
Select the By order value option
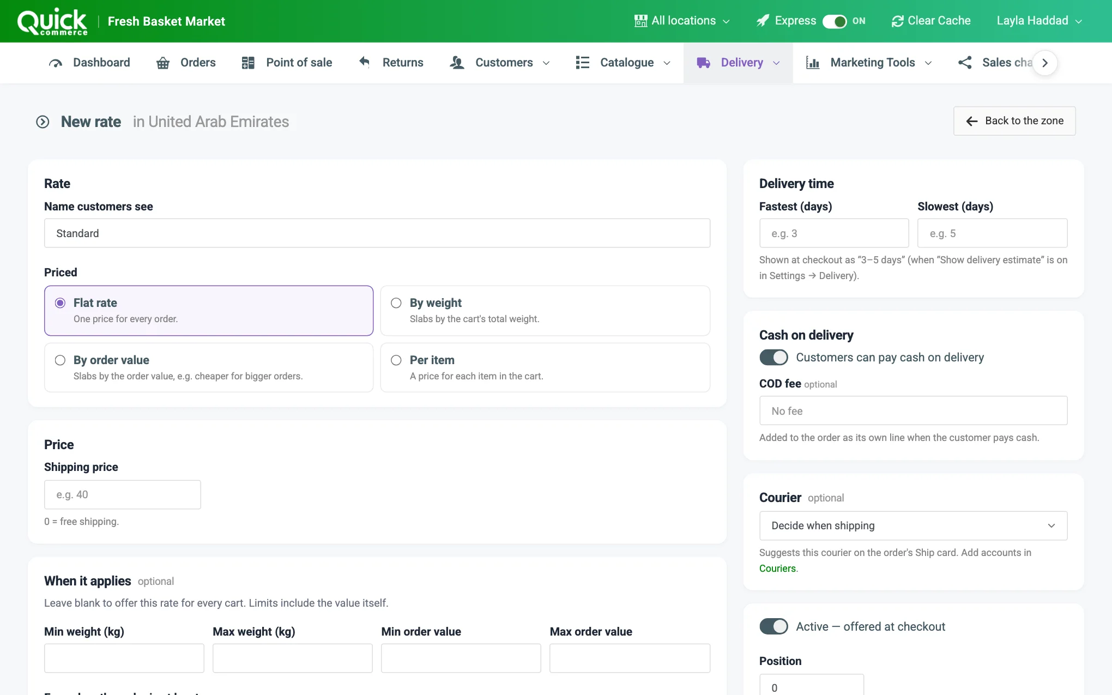209,367
